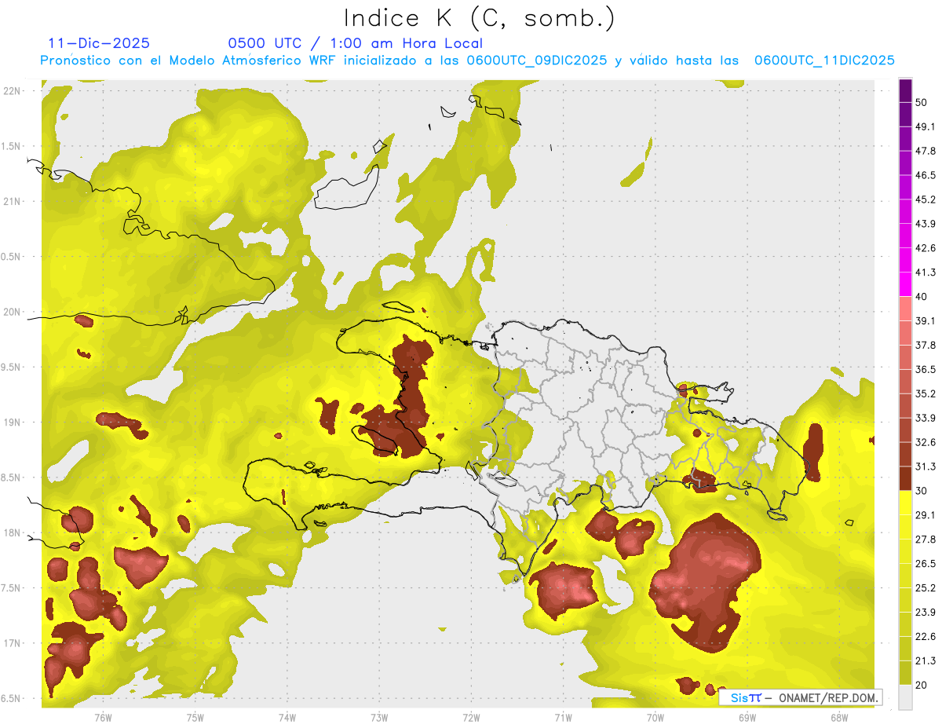Click the '19N' latitude label
Image resolution: width=942 pixels, height=728 pixels.
tap(13, 423)
